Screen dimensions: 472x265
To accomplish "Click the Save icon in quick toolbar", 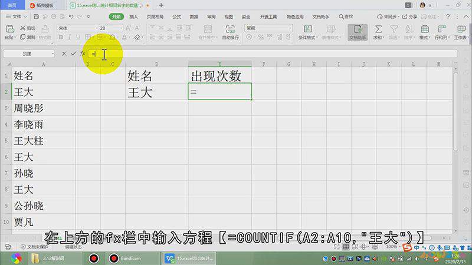I will click(36, 16).
